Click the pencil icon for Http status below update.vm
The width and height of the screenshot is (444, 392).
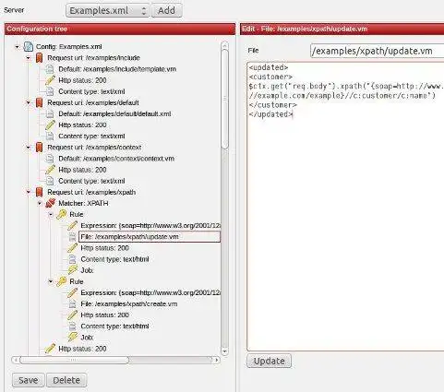pos(73,248)
